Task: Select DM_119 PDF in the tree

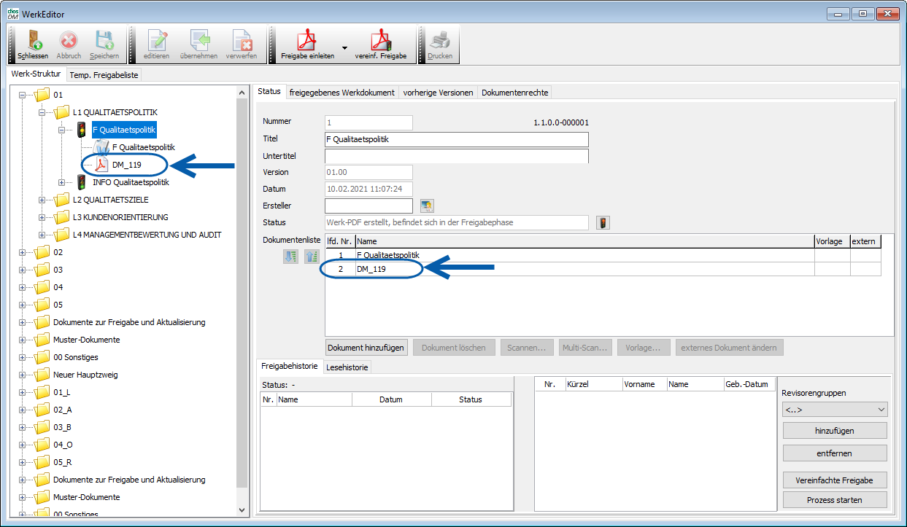Action: pos(126,165)
